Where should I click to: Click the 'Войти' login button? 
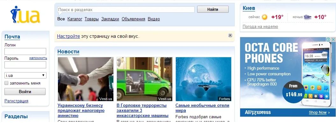point(25,92)
